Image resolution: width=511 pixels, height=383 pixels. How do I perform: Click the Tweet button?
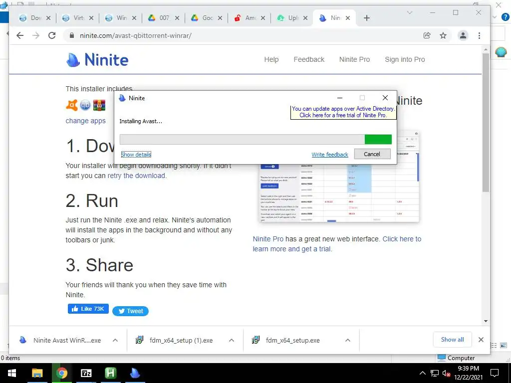click(130, 311)
